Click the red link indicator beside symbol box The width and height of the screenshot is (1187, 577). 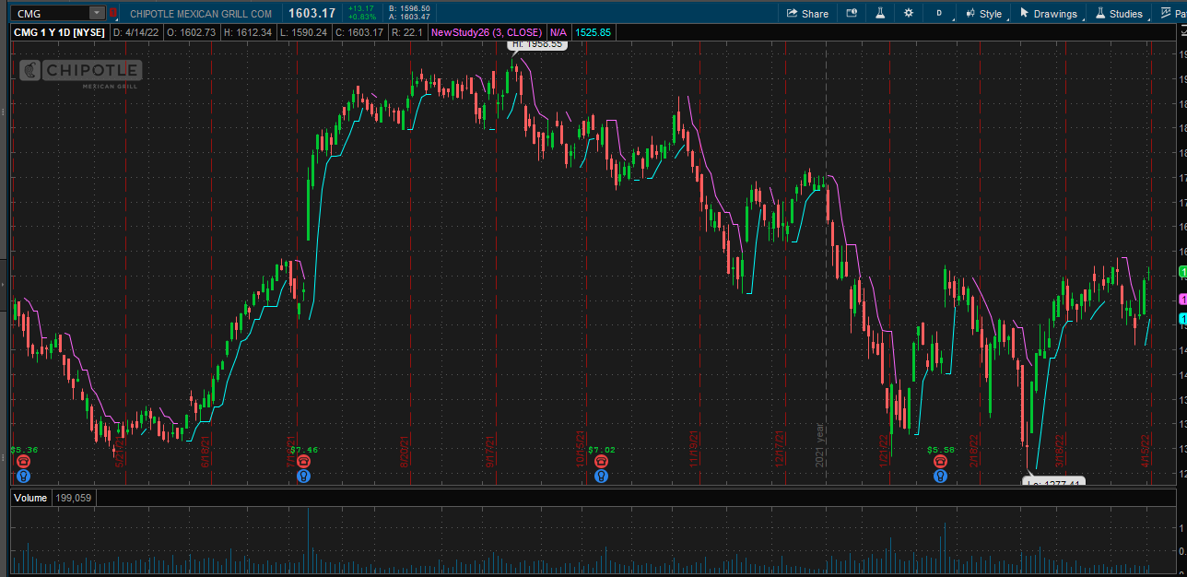pos(113,13)
